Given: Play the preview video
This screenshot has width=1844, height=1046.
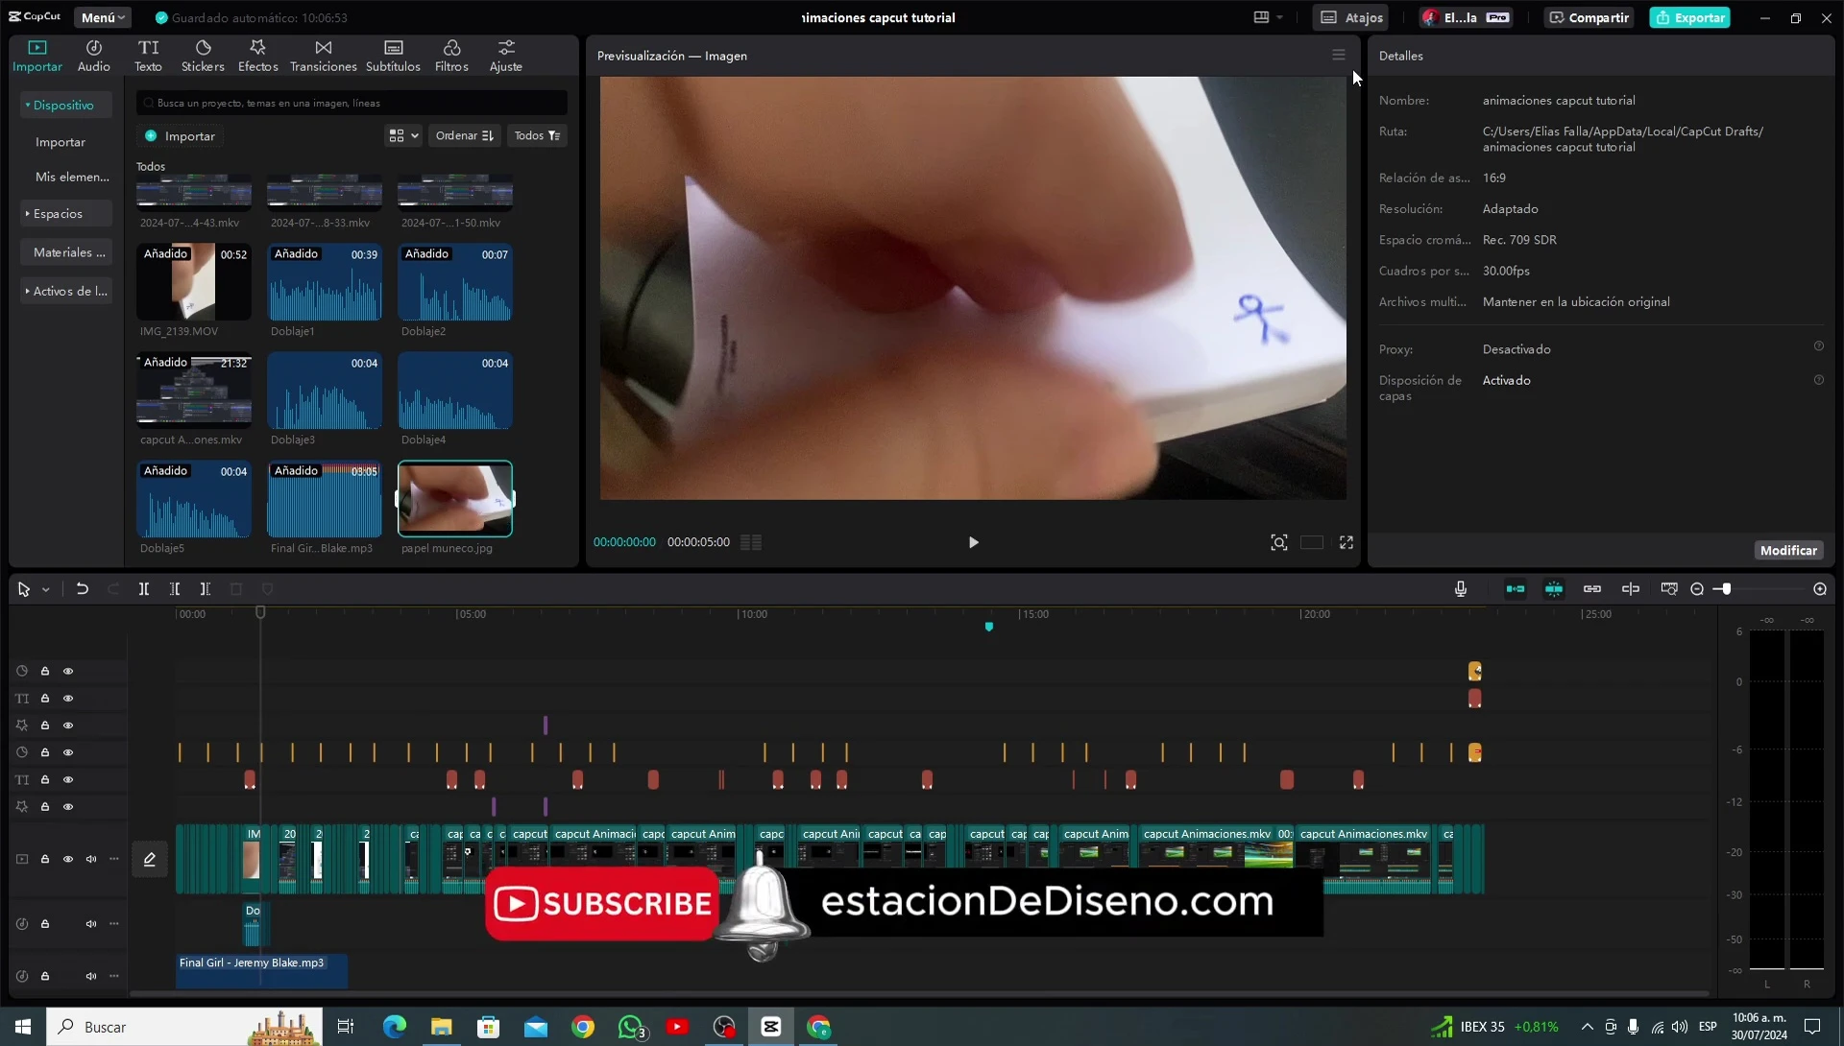Looking at the screenshot, I should pyautogui.click(x=973, y=542).
